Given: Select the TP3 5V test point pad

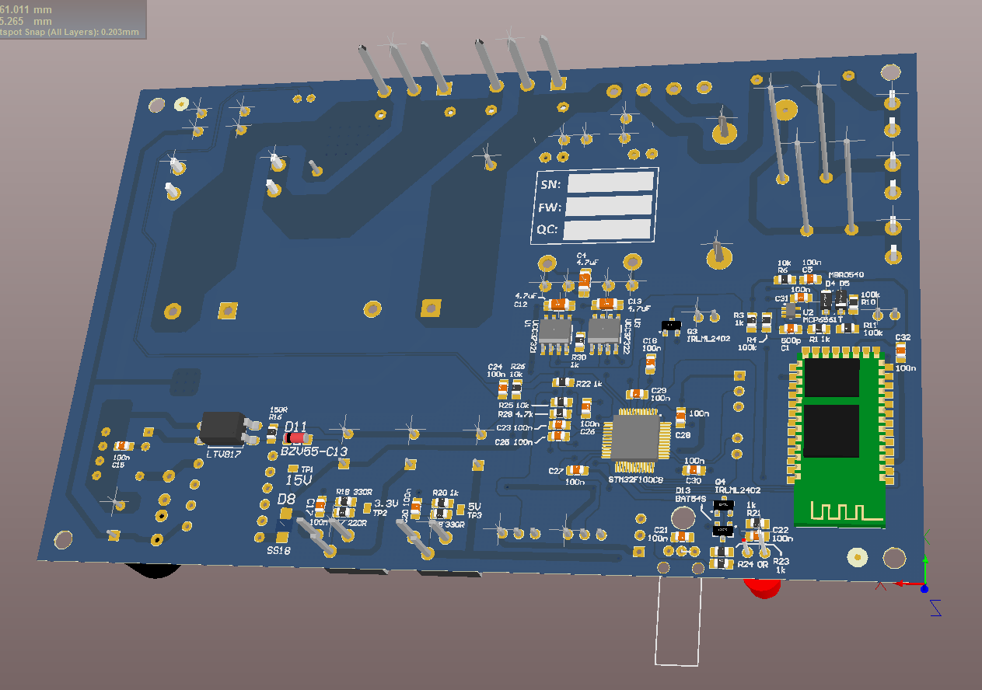Looking at the screenshot, I should pyautogui.click(x=461, y=510).
